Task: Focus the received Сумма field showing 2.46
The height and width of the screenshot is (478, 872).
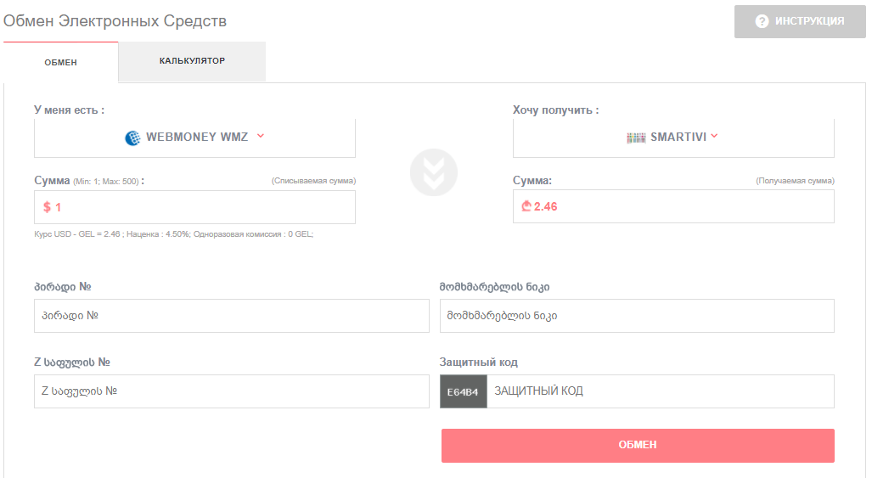Action: coord(673,206)
